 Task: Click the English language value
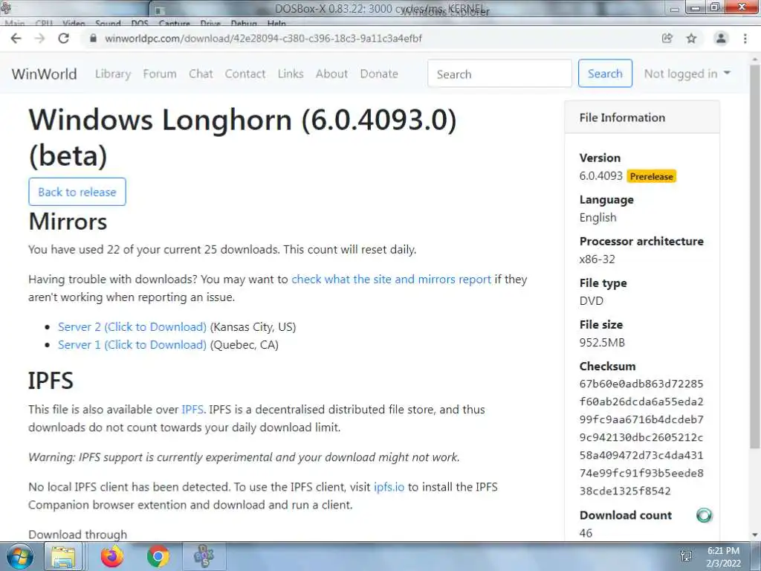pyautogui.click(x=598, y=218)
